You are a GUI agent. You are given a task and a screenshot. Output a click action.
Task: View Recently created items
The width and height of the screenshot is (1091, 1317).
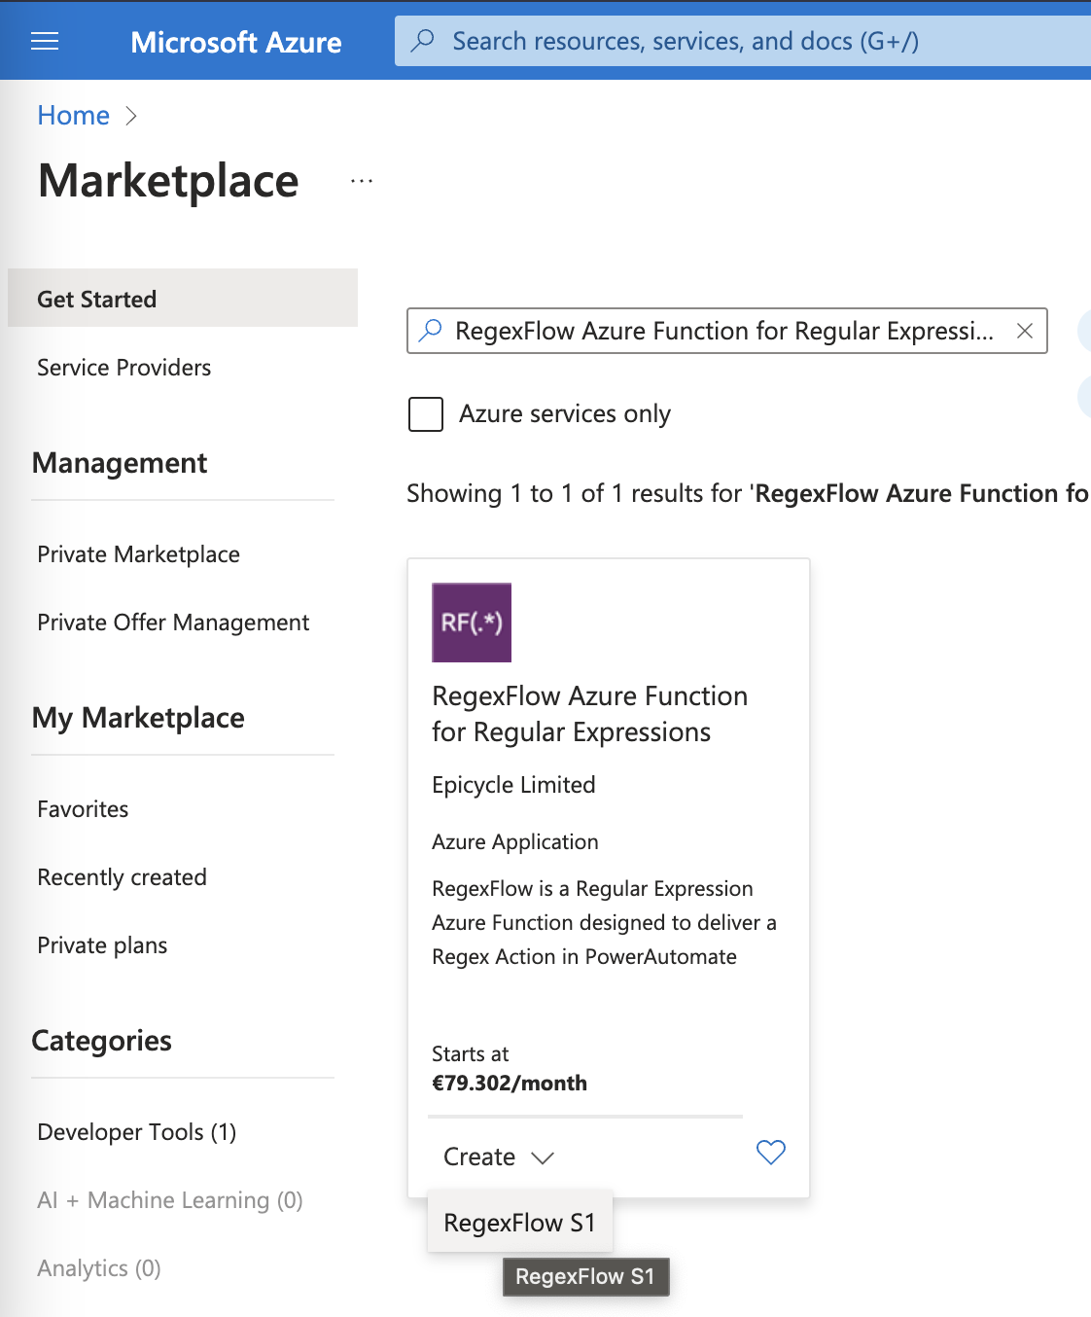pos(122,877)
